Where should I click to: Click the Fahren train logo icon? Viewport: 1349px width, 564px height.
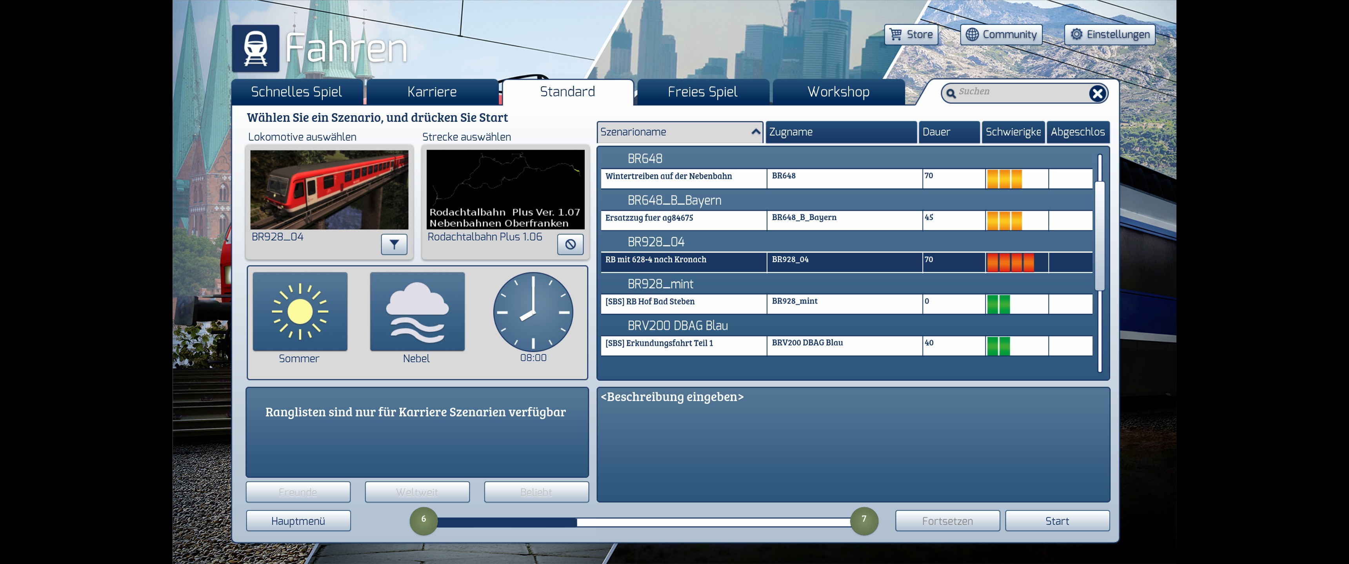point(256,48)
